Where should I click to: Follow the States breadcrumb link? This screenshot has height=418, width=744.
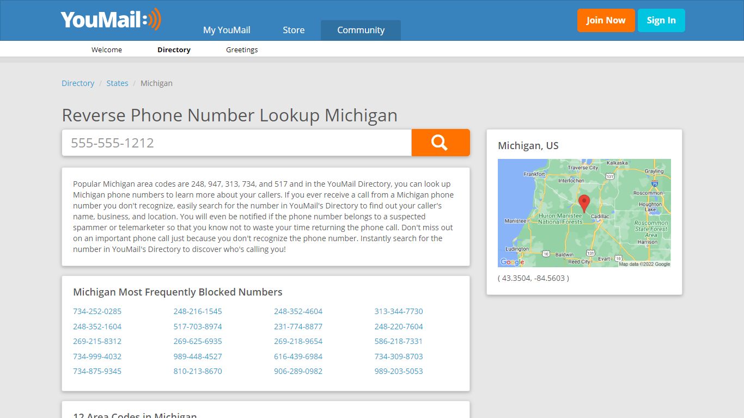click(117, 83)
